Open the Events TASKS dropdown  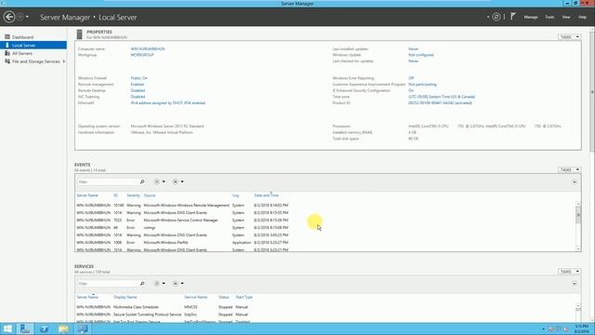click(x=569, y=169)
